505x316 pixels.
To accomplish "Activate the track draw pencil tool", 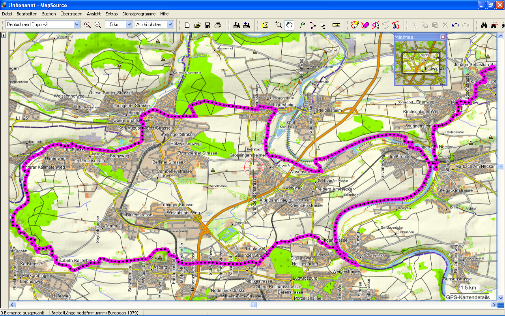I will point(355,25).
